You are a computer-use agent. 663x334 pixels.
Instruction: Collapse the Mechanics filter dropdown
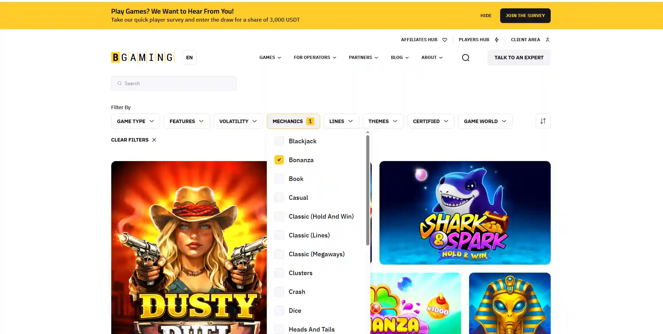(293, 121)
